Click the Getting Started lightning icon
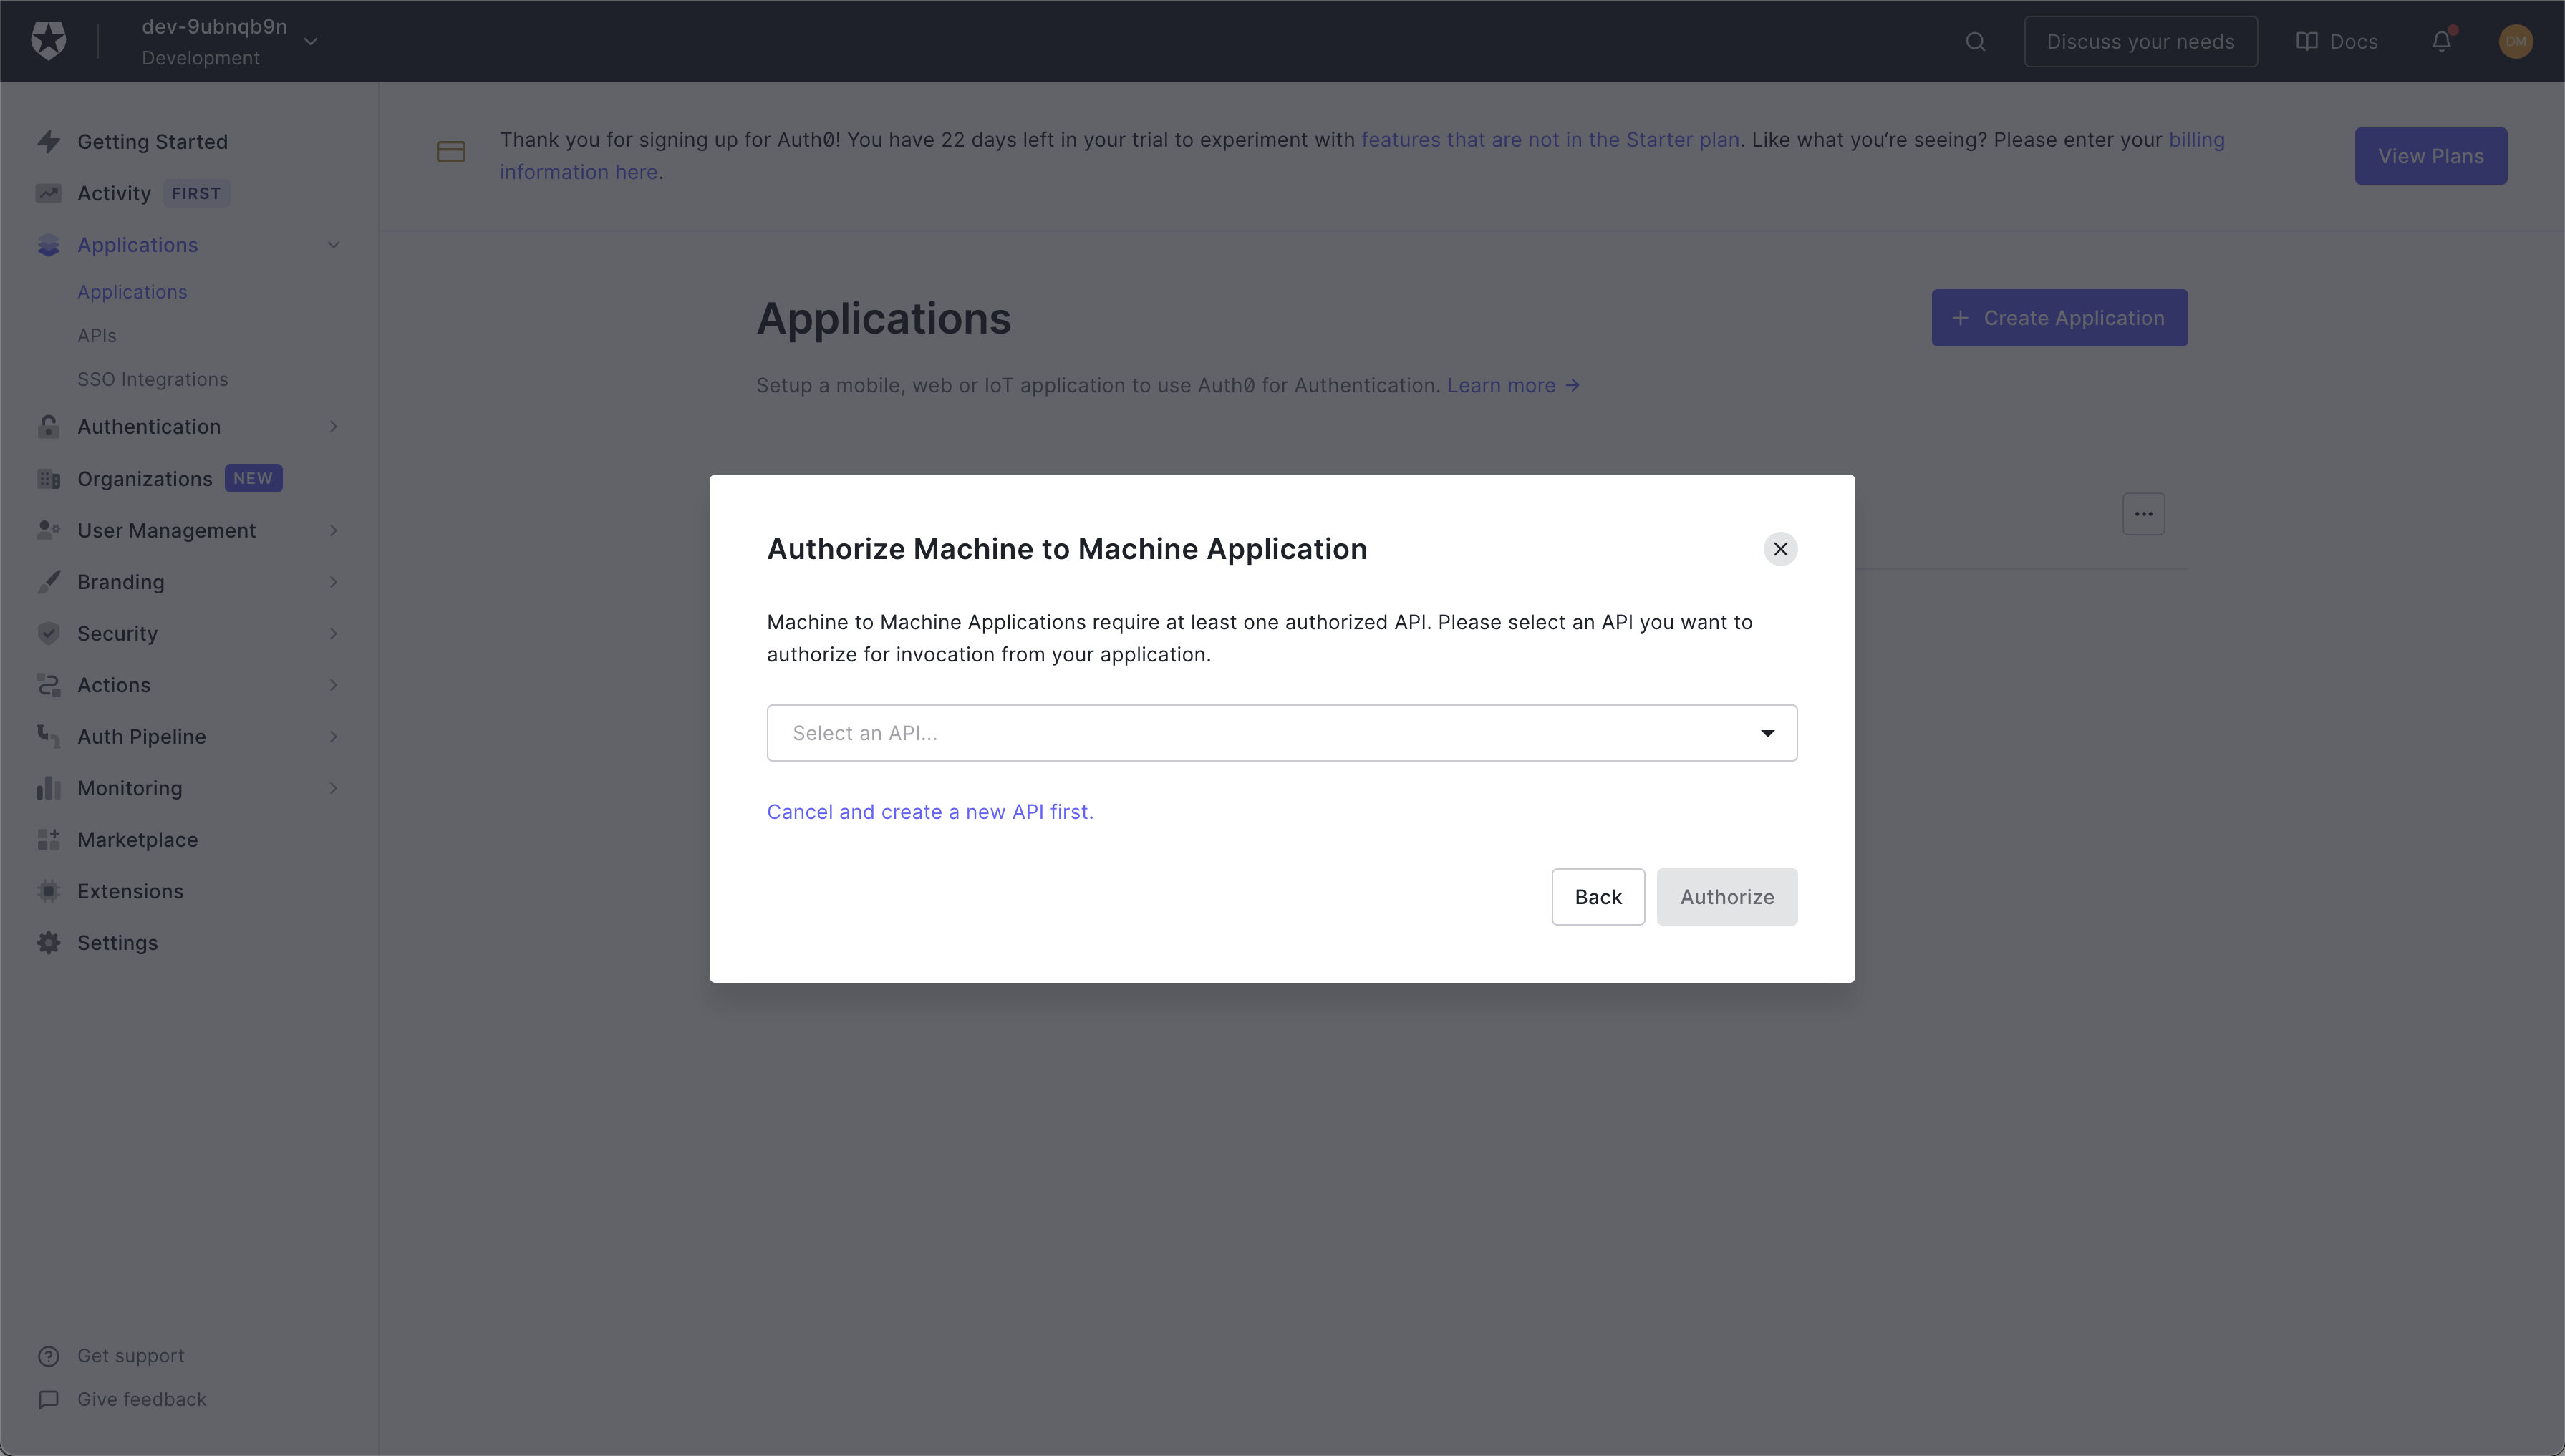This screenshot has height=1456, width=2565. 48,142
